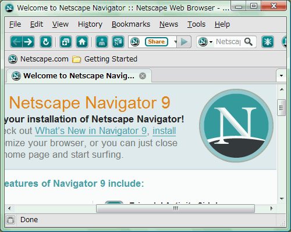Click the horizontal scrollbar right arrow

(x=272, y=208)
